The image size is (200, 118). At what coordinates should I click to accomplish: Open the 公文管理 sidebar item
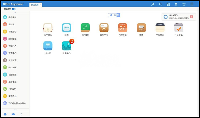point(15,67)
